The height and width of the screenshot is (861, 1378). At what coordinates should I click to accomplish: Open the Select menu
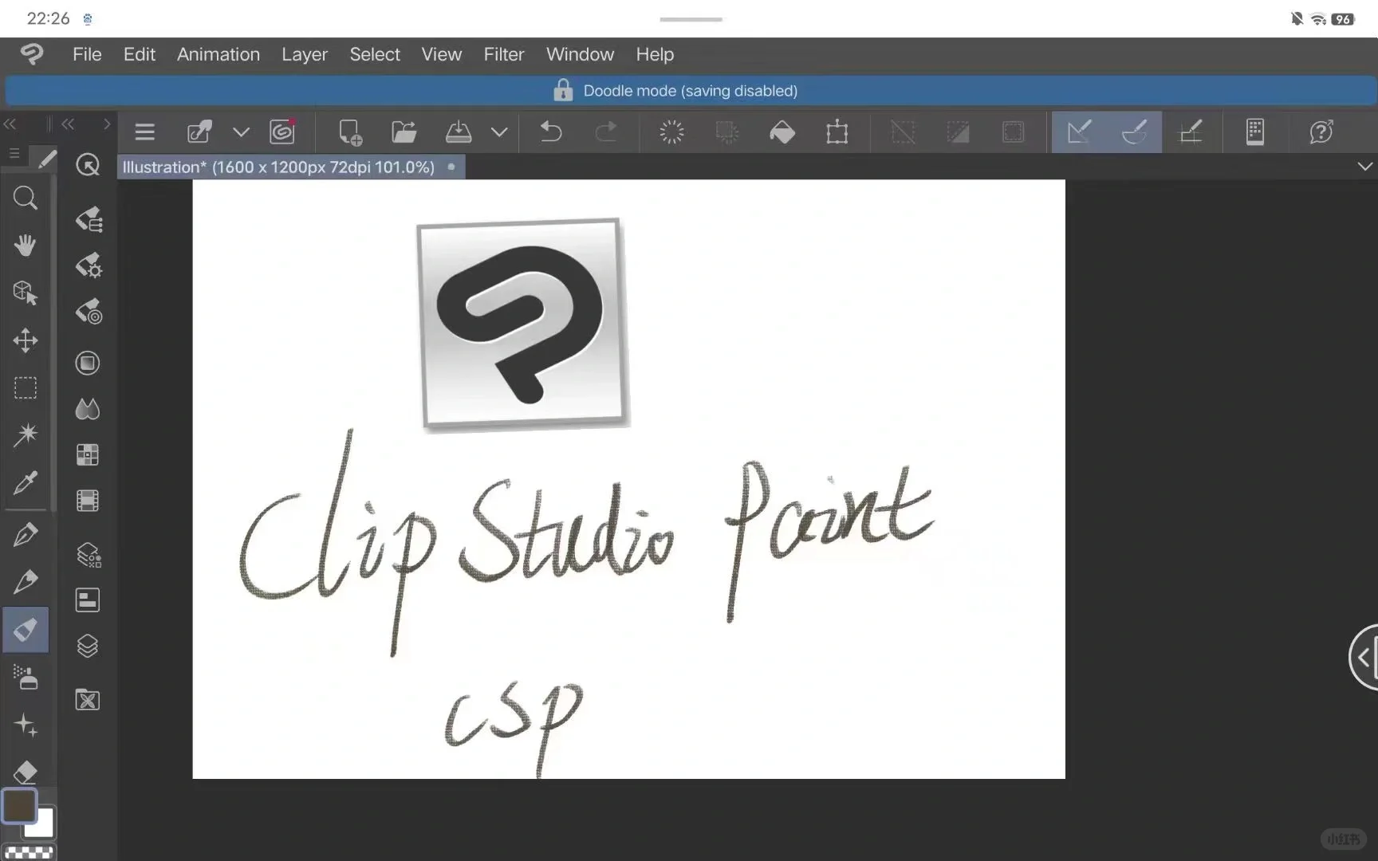coord(375,54)
